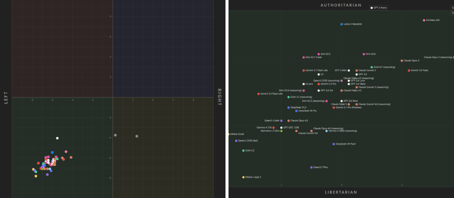Select the rightmost gray dot in overview chart
The image size is (454, 198).
pos(137,136)
